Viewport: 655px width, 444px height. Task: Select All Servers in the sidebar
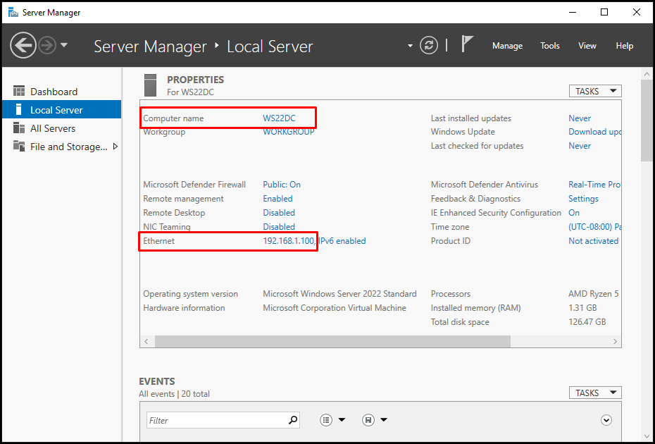click(x=61, y=128)
